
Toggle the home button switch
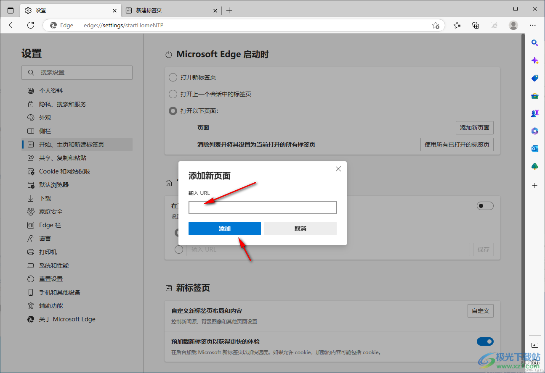coord(485,206)
